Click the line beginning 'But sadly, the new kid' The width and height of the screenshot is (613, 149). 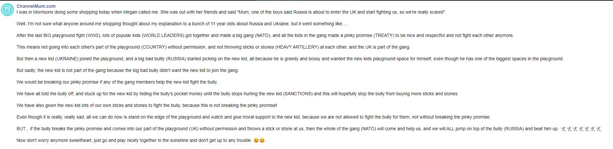127,70
